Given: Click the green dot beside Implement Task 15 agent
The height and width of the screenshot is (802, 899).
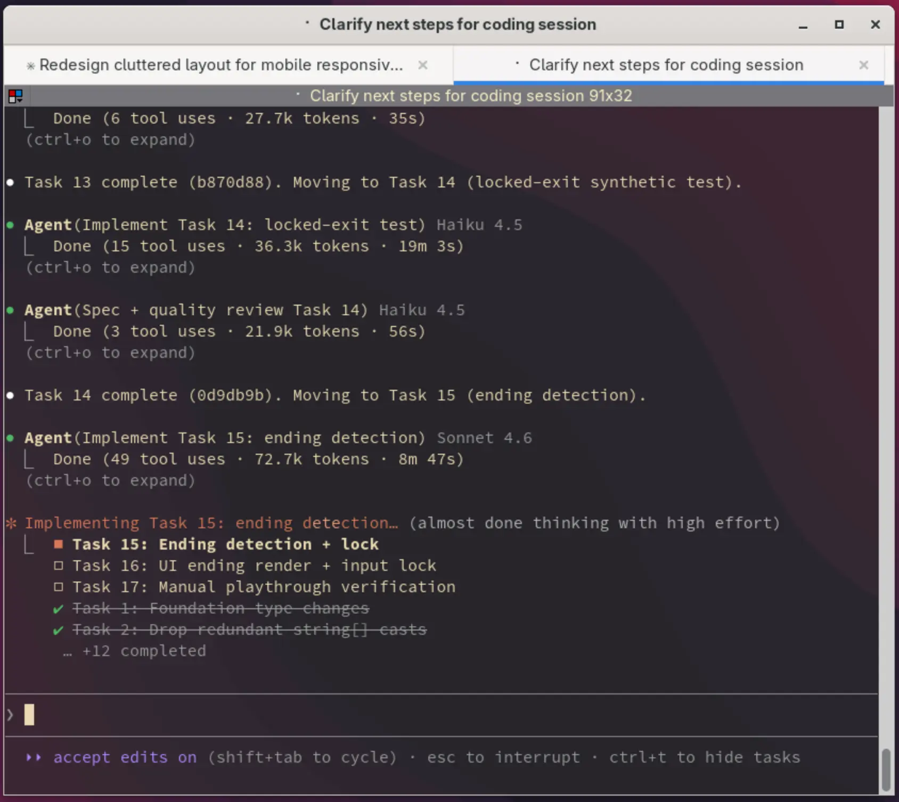Looking at the screenshot, I should pyautogui.click(x=10, y=438).
